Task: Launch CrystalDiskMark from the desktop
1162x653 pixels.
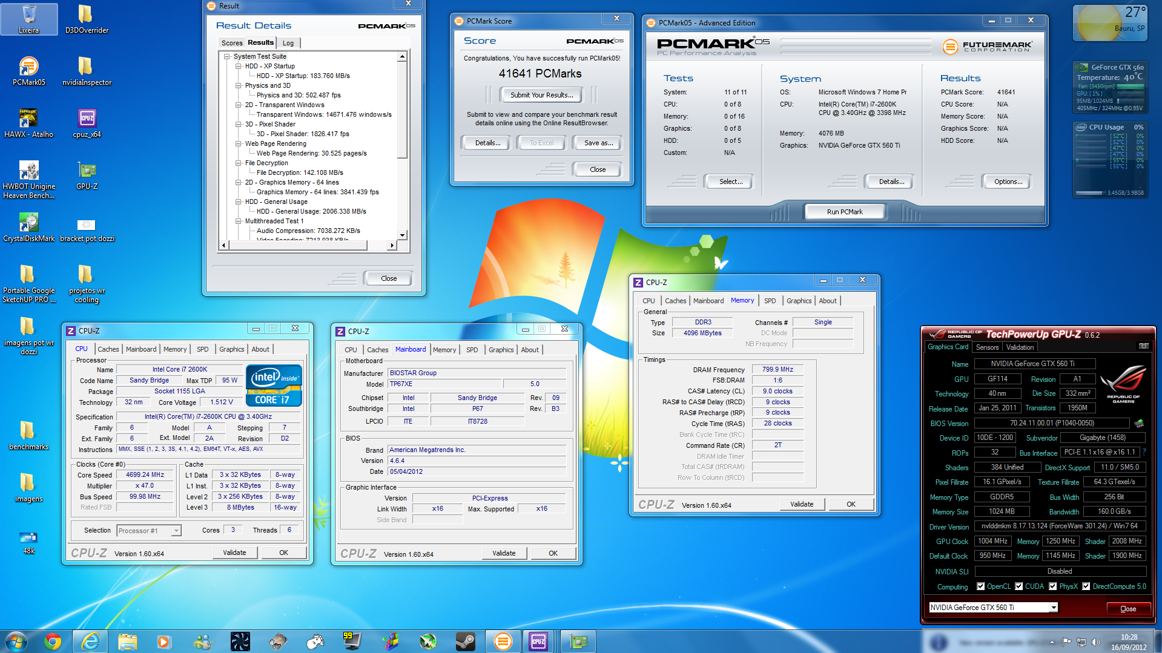Action: tap(28, 227)
